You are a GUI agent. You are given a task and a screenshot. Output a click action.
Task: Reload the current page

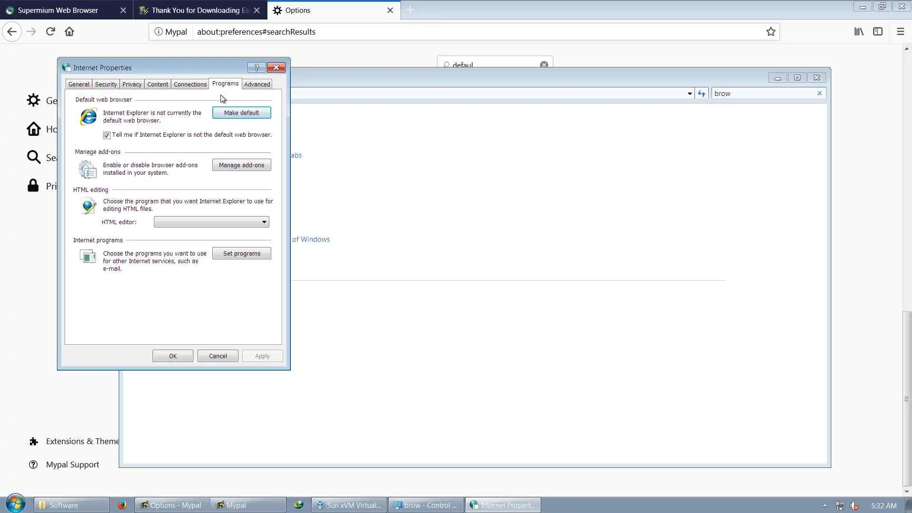click(50, 32)
